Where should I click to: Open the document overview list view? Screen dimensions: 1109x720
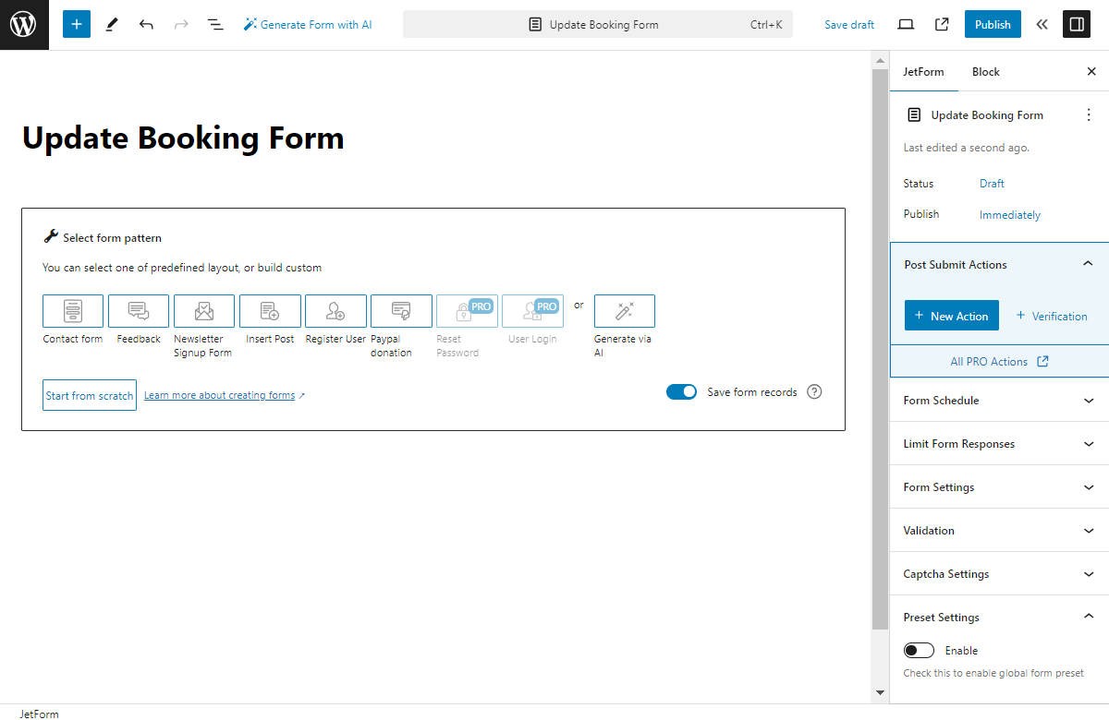click(x=215, y=24)
